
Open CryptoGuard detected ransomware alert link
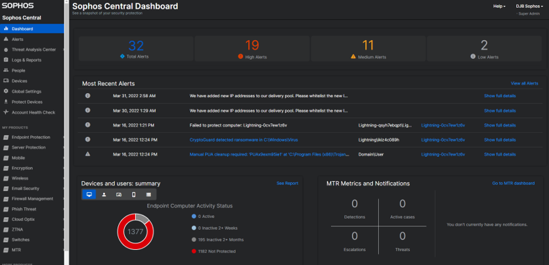click(x=244, y=140)
